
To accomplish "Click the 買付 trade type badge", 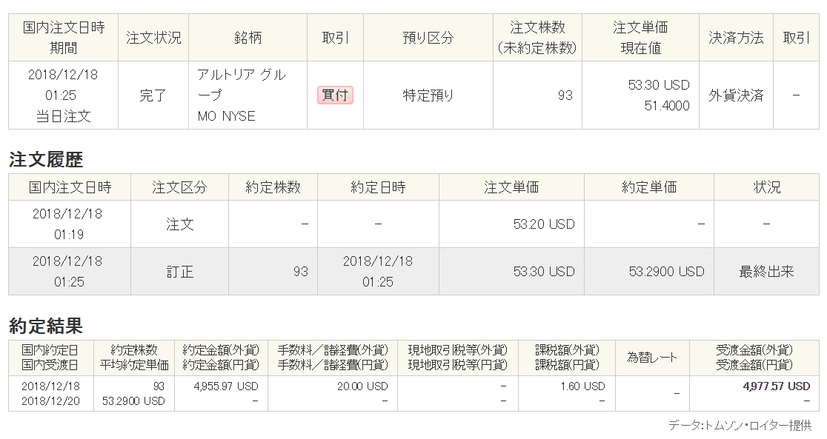I will click(x=335, y=95).
